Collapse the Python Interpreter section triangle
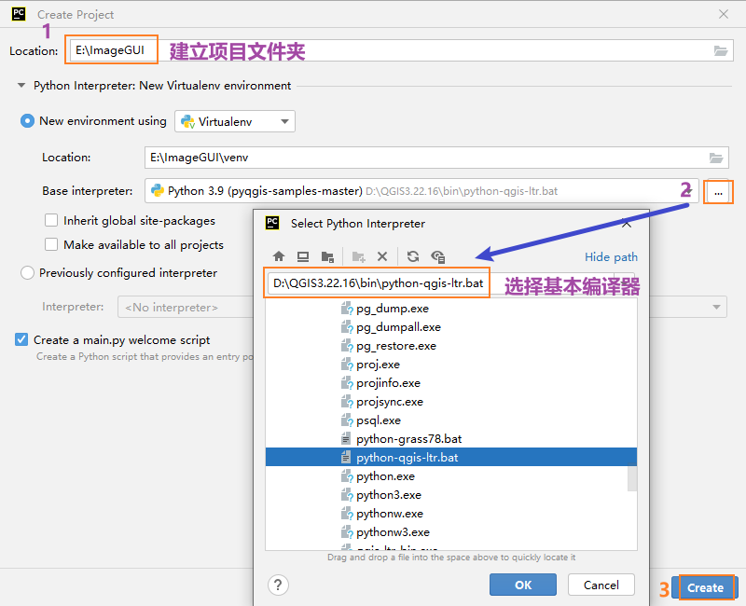This screenshot has width=746, height=606. point(21,86)
